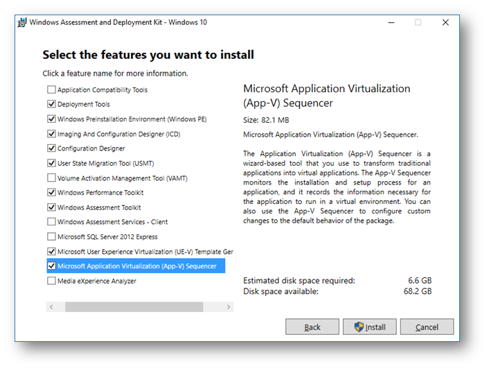This screenshot has width=489, height=371.
Task: Enable Volume Activation Management Tool checkbox
Action: [51, 178]
